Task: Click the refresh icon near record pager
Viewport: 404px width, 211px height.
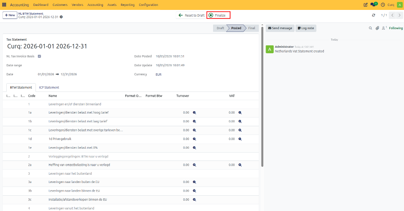Action: click(x=373, y=15)
